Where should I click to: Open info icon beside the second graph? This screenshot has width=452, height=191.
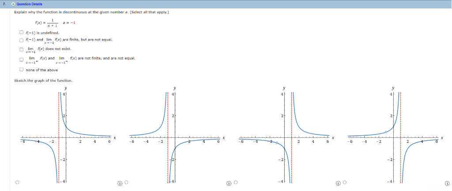tap(229, 183)
